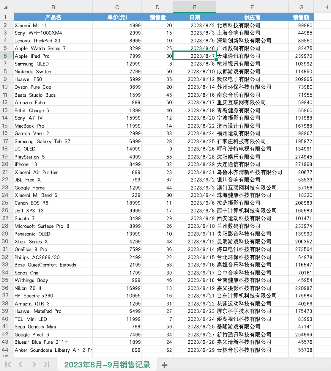Screen dimensions: 331x371
Task: Select the Dyson Pure Cool cell
Action: click(x=53, y=87)
